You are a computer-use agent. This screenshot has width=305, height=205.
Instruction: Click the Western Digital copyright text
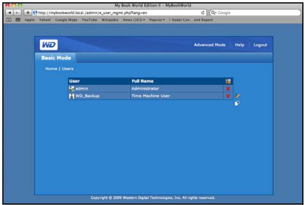[x=153, y=198]
